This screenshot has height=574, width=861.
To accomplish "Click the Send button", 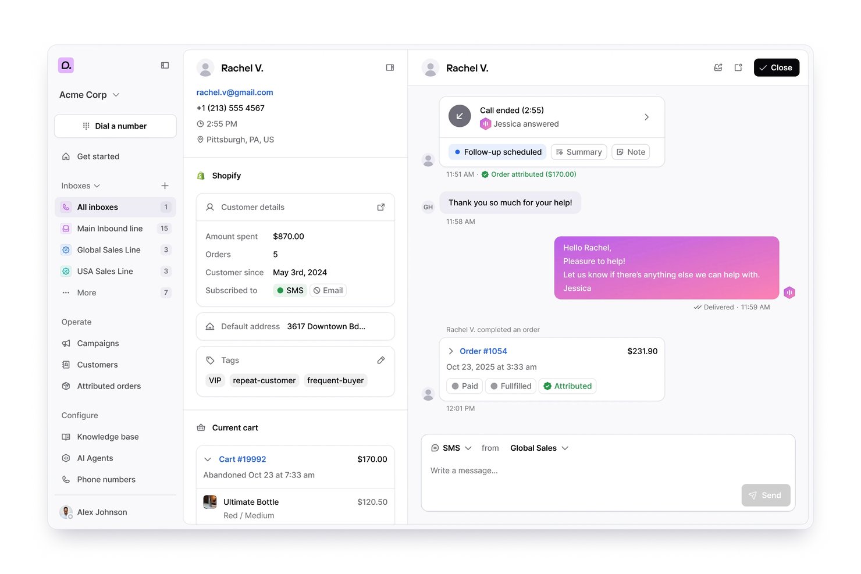I will coord(766,495).
